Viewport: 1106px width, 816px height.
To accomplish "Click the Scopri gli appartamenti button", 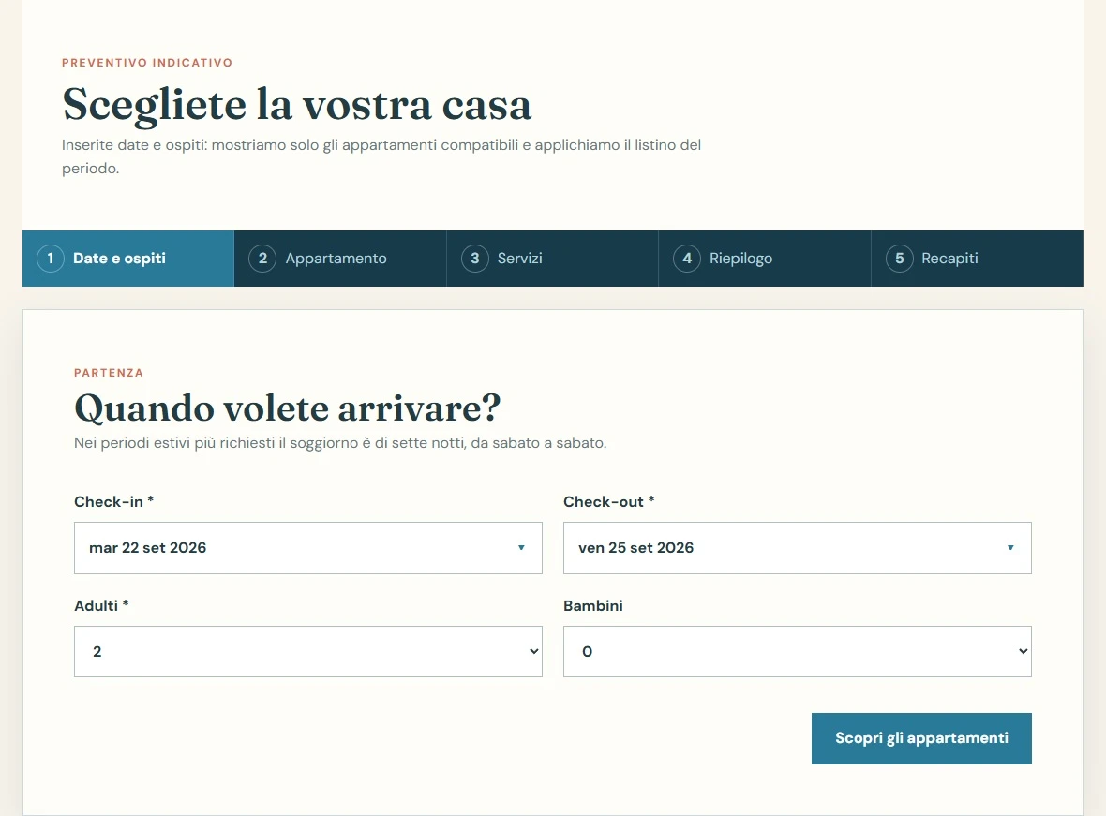I will (921, 738).
